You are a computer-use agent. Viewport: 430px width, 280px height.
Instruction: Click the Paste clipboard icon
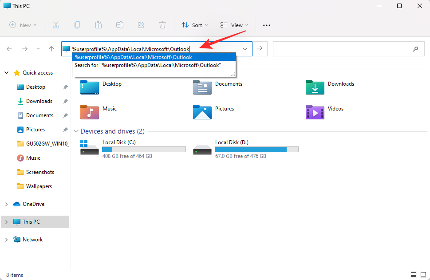pyautogui.click(x=98, y=25)
